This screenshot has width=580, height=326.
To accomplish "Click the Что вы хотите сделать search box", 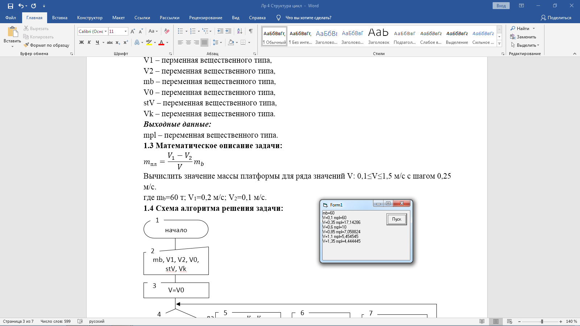I will [x=308, y=18].
